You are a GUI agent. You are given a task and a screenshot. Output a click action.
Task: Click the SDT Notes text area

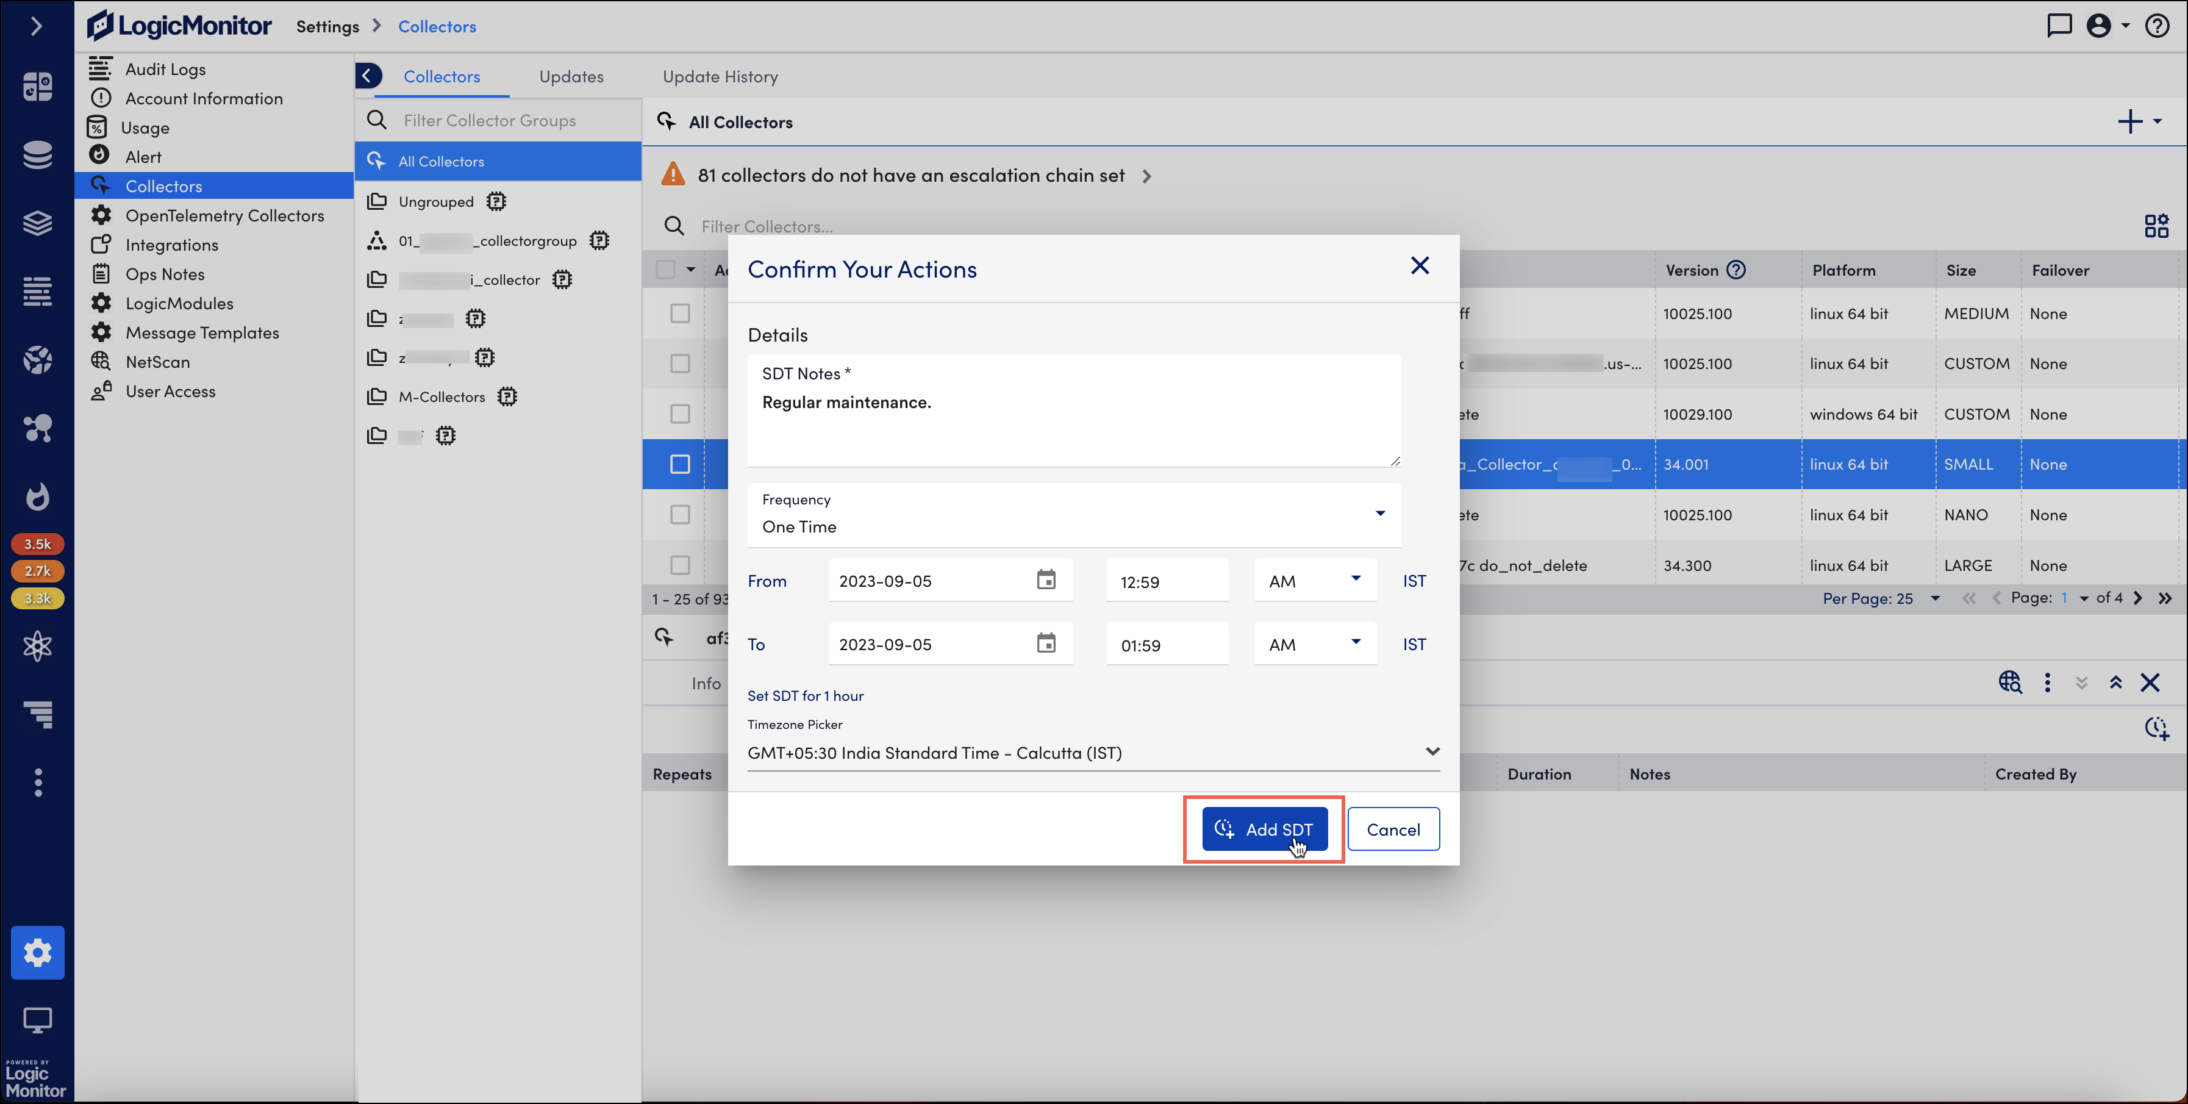click(x=1074, y=410)
